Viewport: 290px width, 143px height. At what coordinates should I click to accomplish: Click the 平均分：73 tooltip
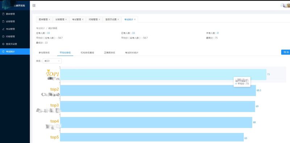pos(242,82)
